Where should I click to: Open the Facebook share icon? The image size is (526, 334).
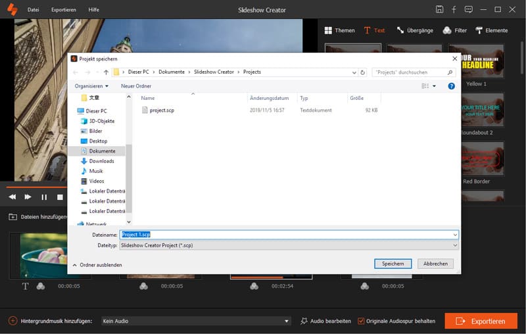pyautogui.click(x=454, y=10)
